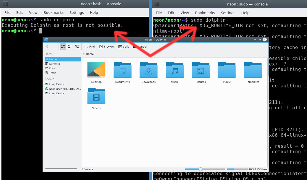This screenshot has width=307, height=180.
Task: Select the Trash entry in Places
Action: tap(53, 73)
